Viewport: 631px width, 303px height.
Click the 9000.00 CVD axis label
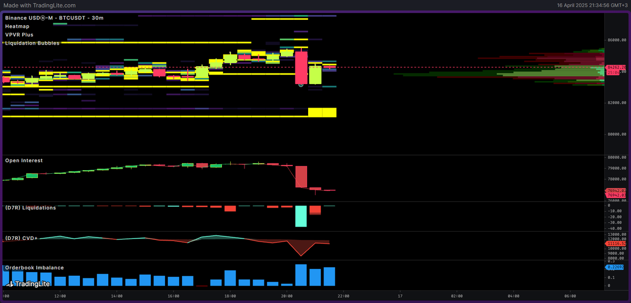click(615, 253)
